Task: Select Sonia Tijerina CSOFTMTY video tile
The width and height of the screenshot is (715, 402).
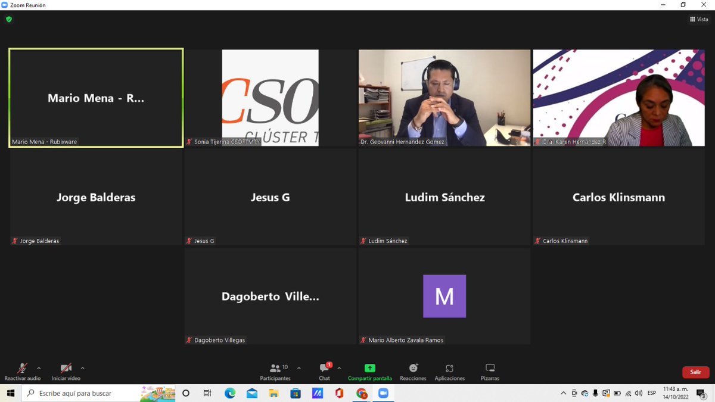Action: (x=270, y=98)
